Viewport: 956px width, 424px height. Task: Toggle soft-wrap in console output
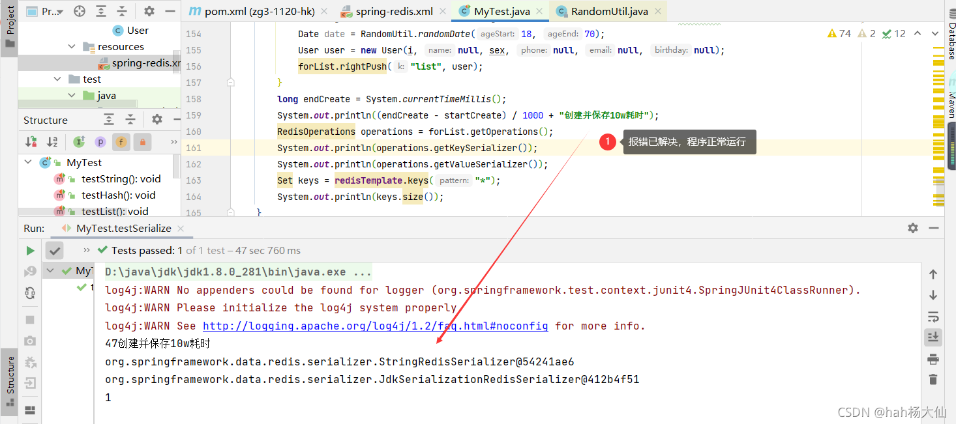933,317
